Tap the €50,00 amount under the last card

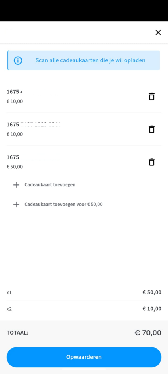[x=15, y=167]
